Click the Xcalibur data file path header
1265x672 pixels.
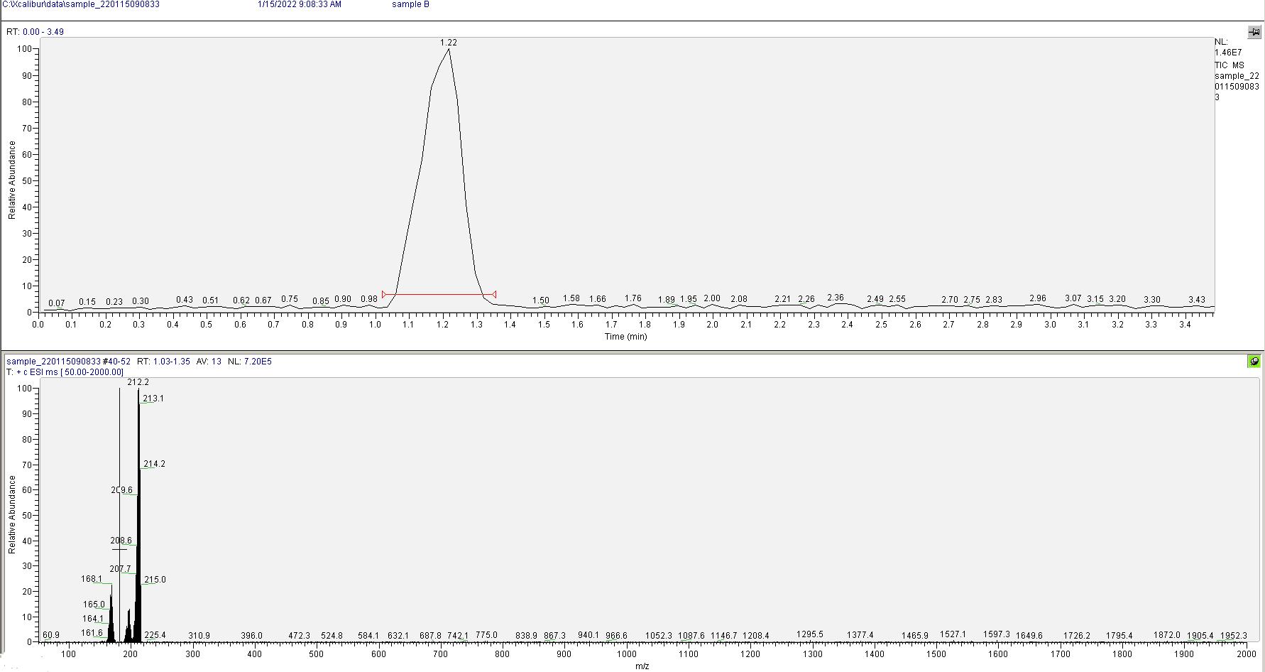pyautogui.click(x=81, y=4)
